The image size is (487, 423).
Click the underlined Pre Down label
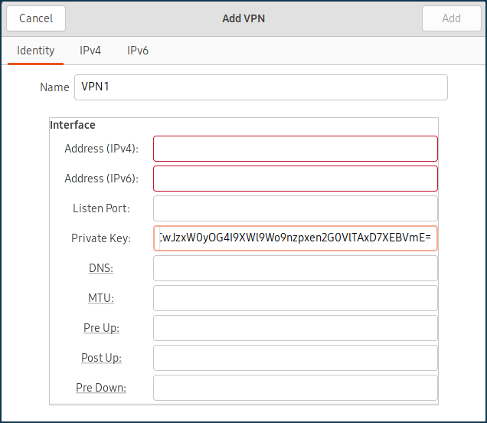click(x=101, y=388)
